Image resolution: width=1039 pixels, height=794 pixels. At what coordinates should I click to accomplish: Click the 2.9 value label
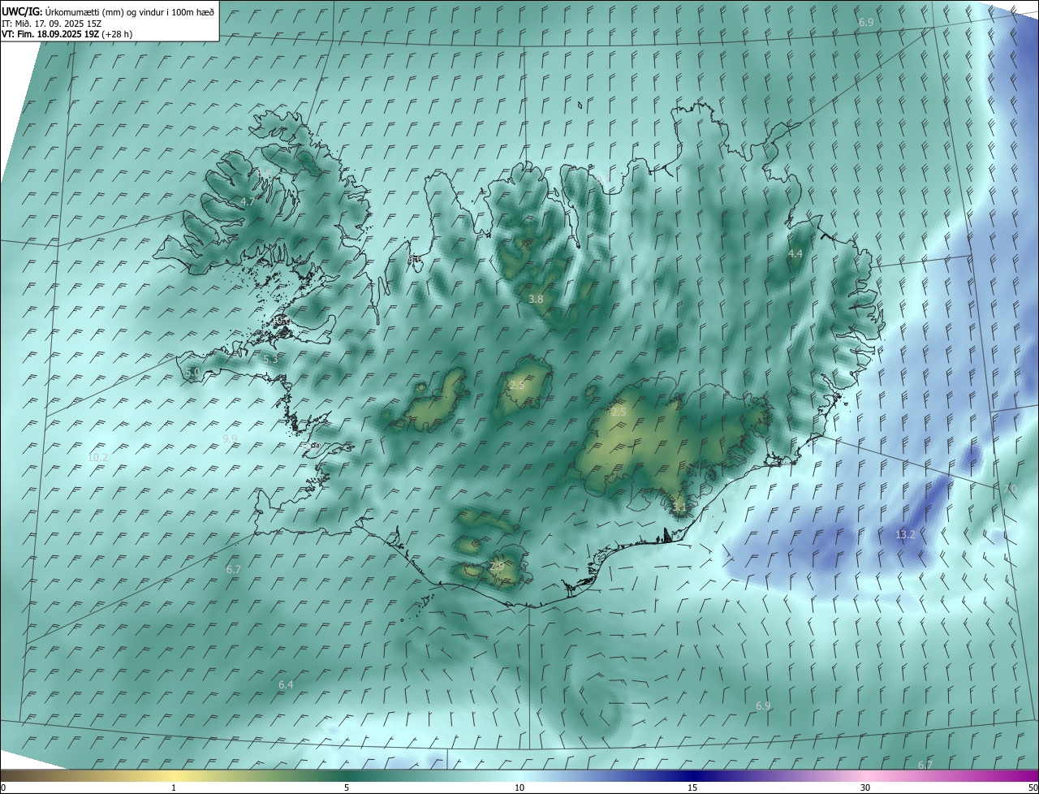click(498, 567)
